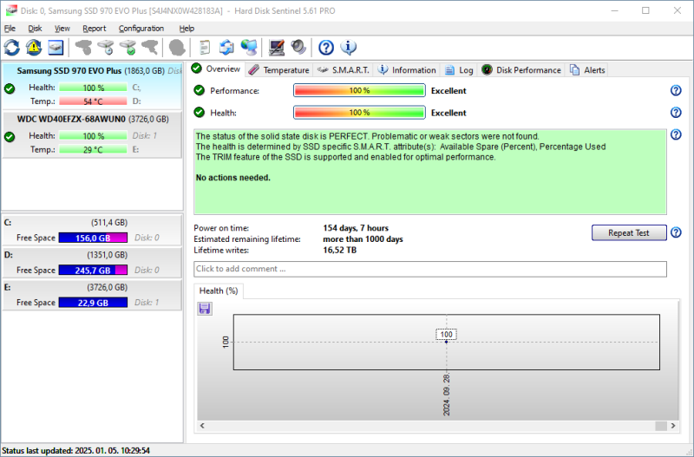Click the toolbar help question mark icon
Screen dimensions: 694x457
click(326, 48)
